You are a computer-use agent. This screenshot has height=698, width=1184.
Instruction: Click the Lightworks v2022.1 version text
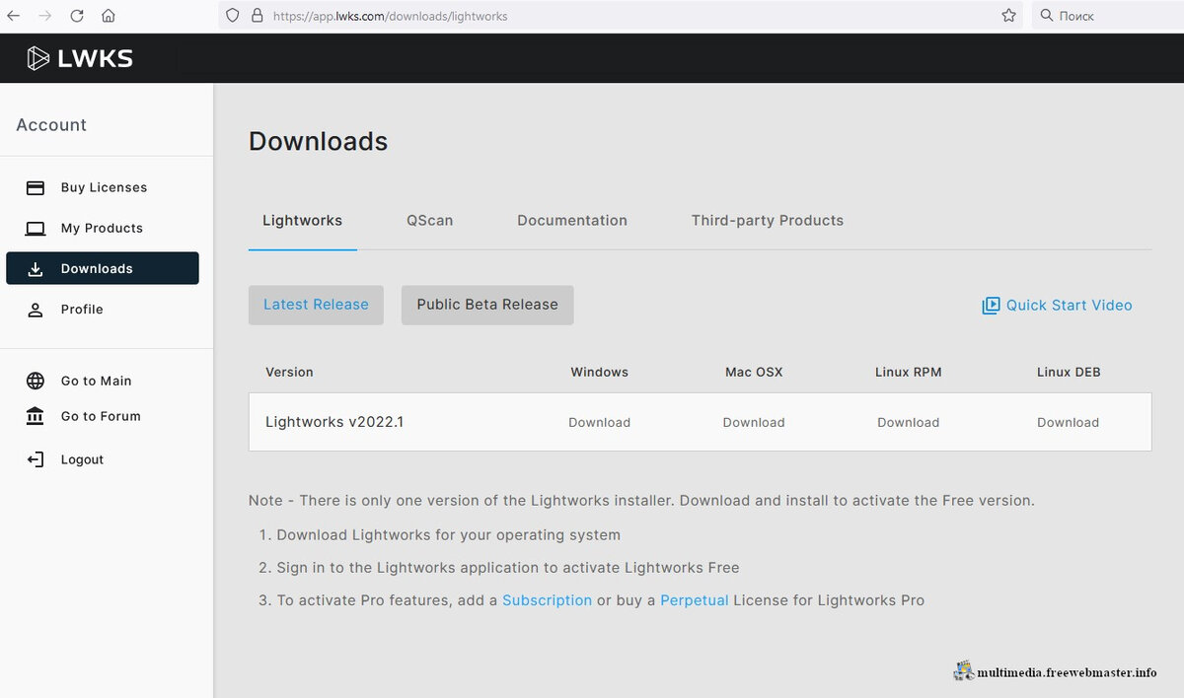pyautogui.click(x=334, y=422)
